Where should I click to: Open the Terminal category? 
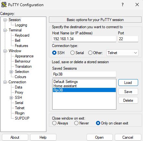tap(15, 30)
